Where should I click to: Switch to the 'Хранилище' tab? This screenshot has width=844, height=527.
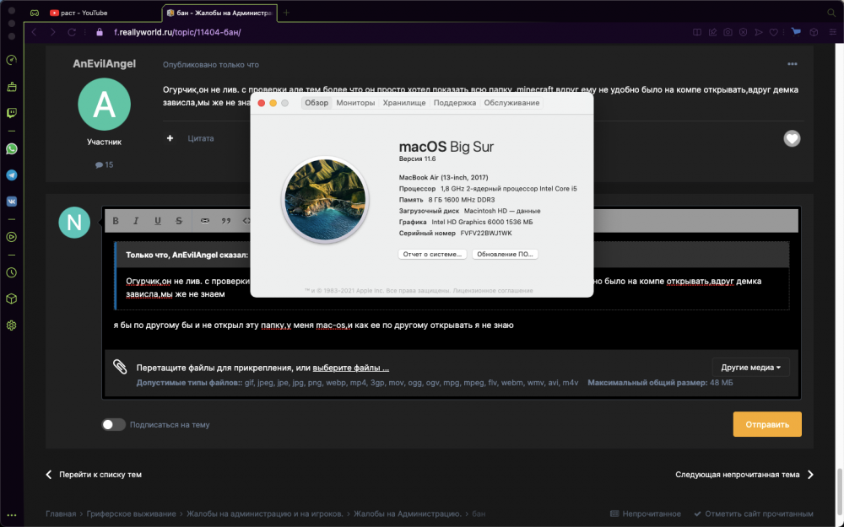(403, 103)
